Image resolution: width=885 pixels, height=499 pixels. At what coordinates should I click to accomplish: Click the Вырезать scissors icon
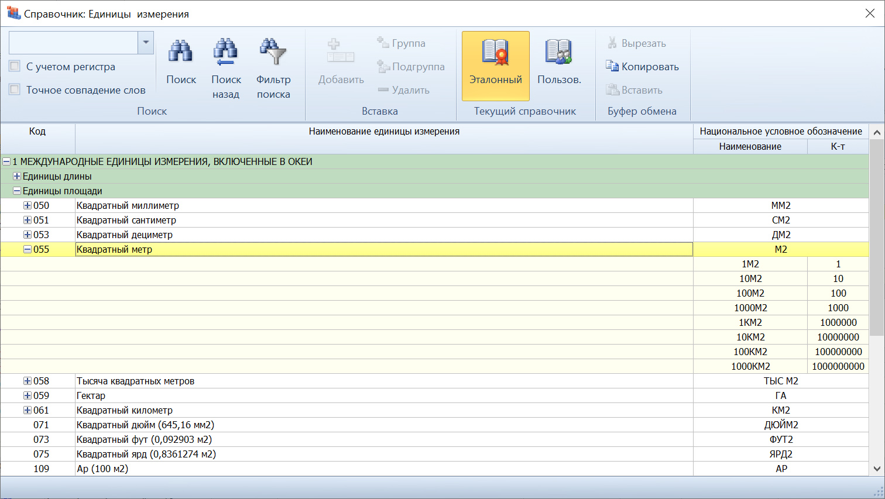click(612, 43)
